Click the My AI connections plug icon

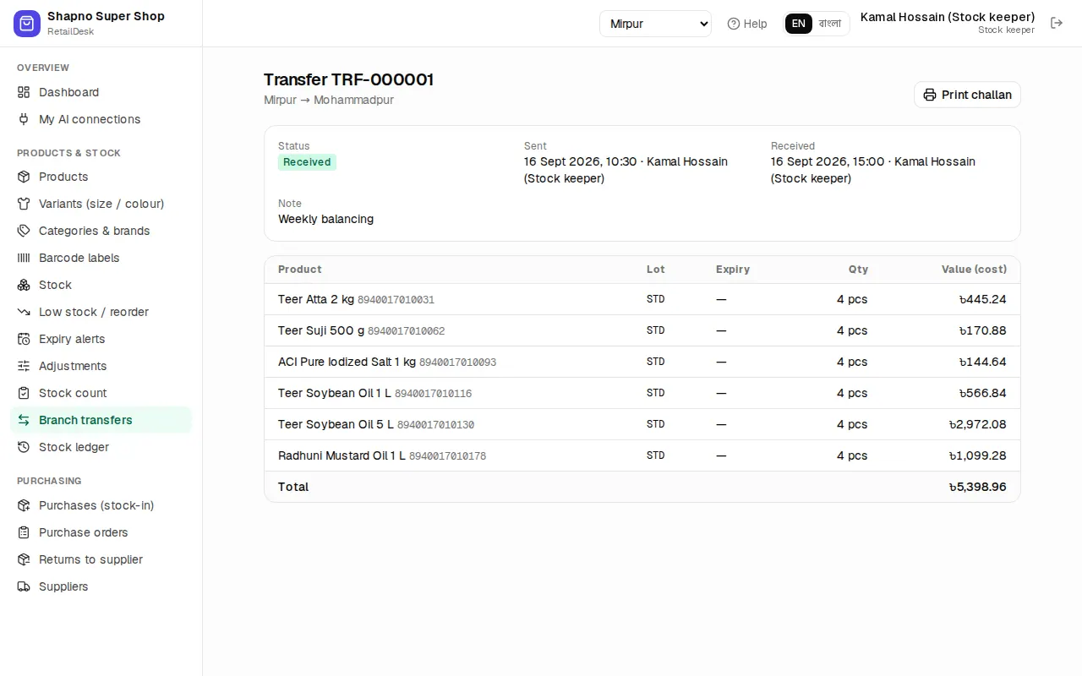pyautogui.click(x=24, y=119)
